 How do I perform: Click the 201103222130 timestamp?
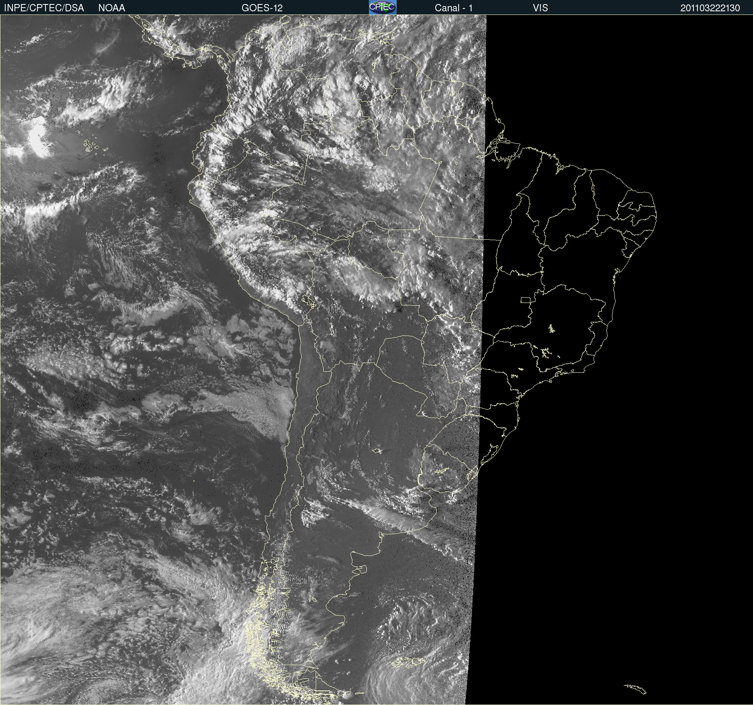coord(710,8)
